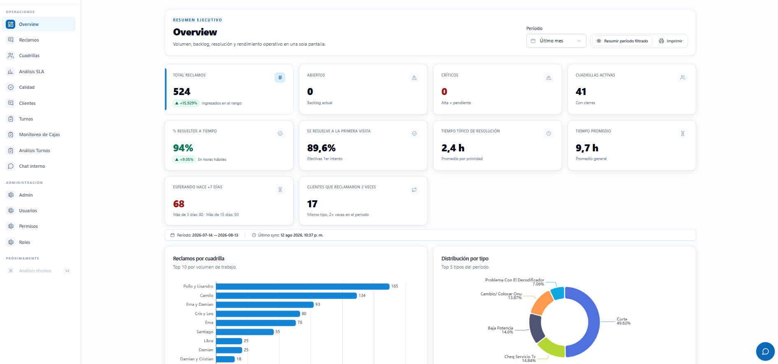This screenshot has width=778, height=364.
Task: Click the Roles gear icon
Action: (11, 242)
